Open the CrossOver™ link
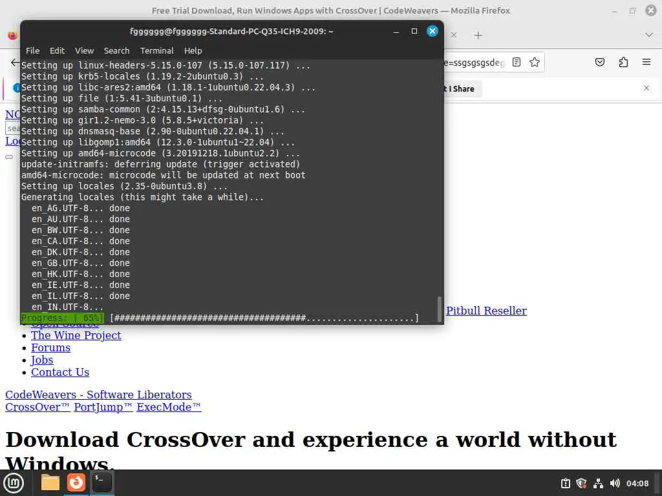The image size is (662, 496). pyautogui.click(x=37, y=407)
